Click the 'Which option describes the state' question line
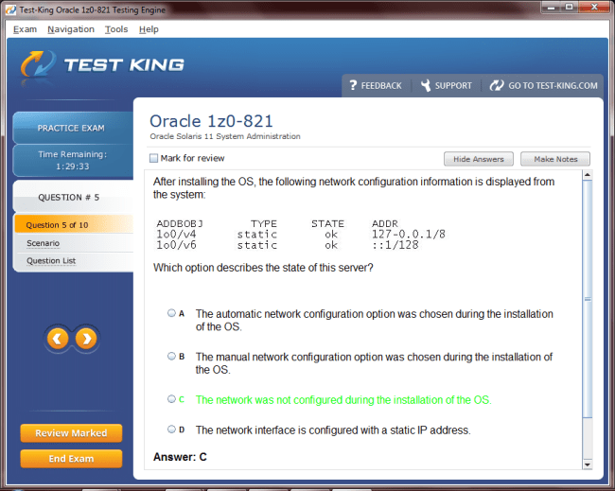This screenshot has height=491, width=615. (x=263, y=268)
